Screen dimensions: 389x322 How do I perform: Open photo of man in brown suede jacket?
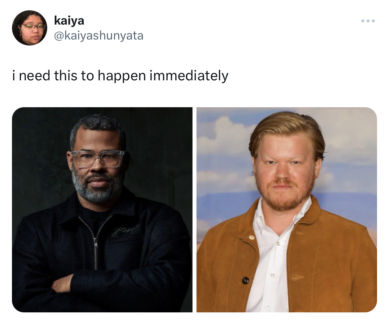tap(287, 209)
